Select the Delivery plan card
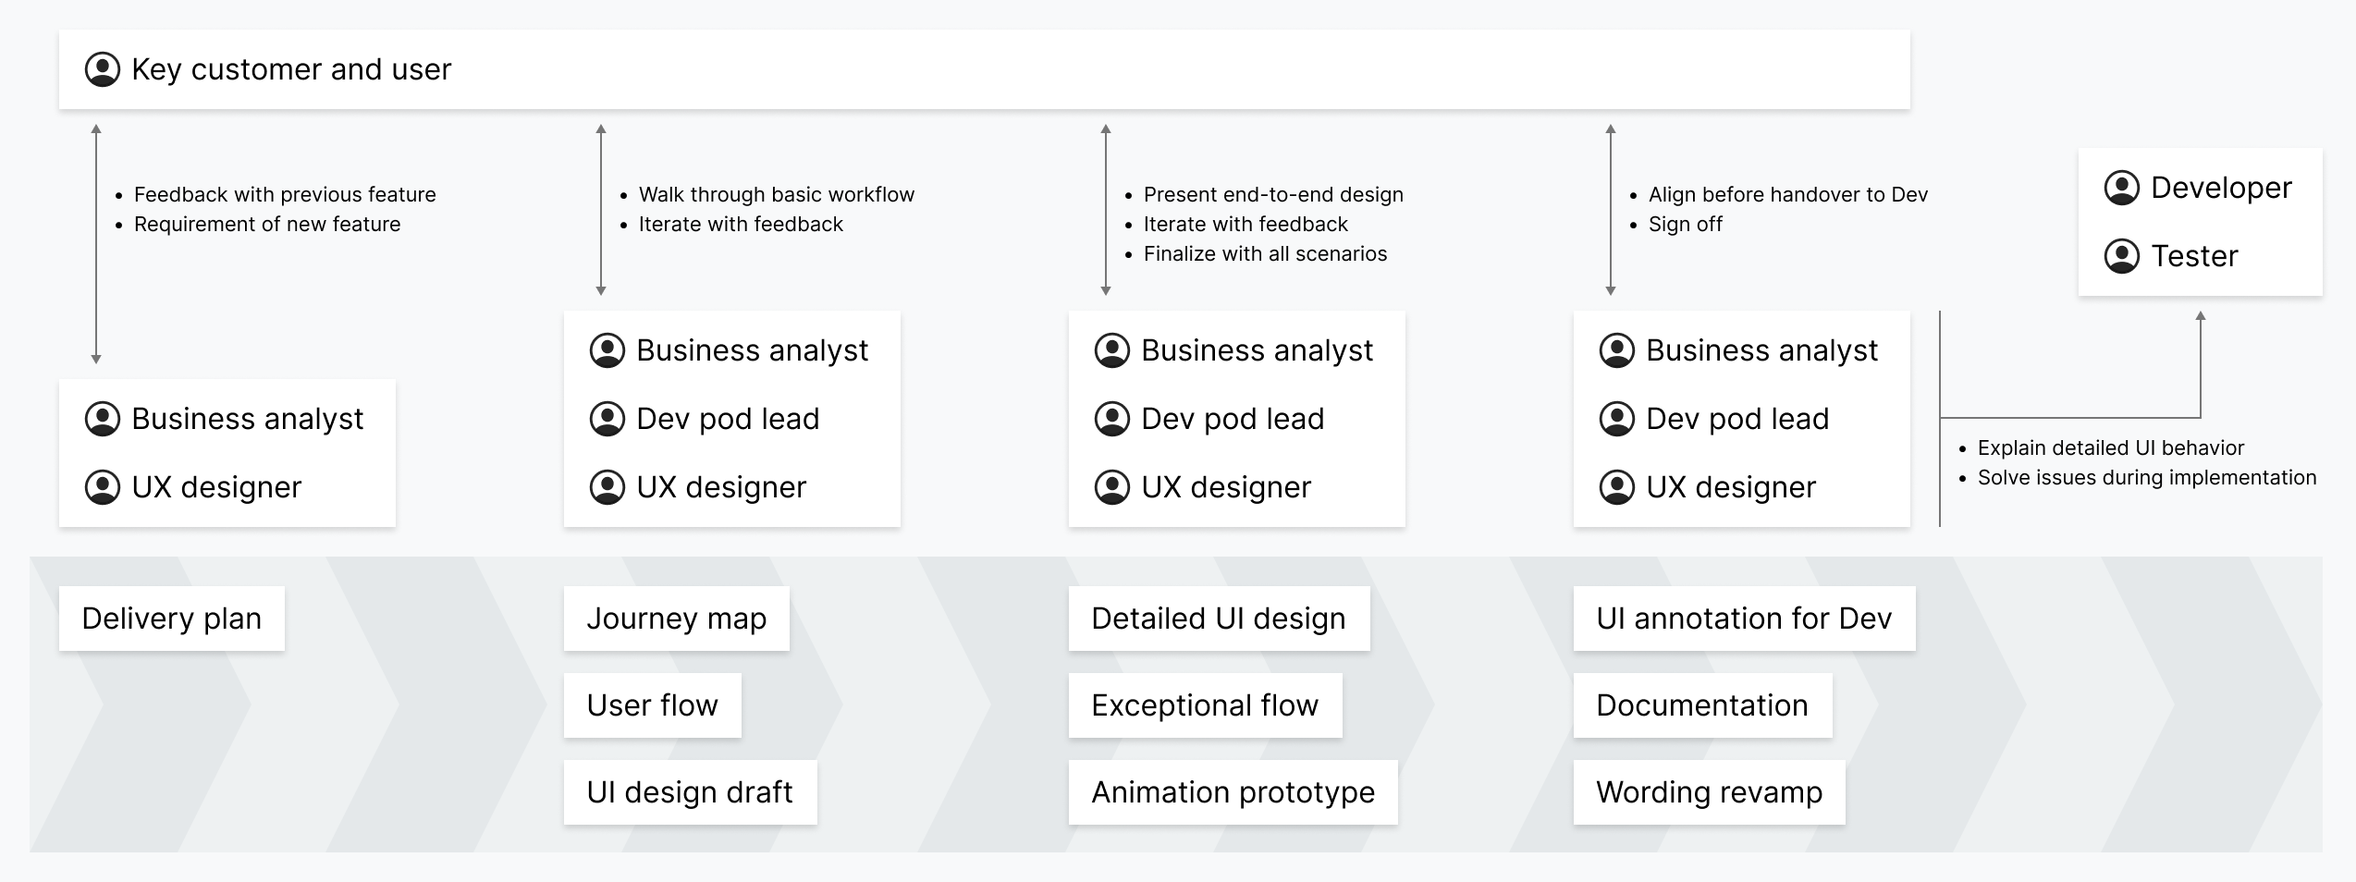This screenshot has width=2356, height=882. pyautogui.click(x=172, y=619)
